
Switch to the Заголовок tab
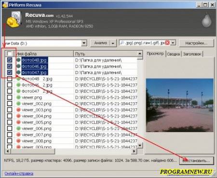[x=192, y=54]
